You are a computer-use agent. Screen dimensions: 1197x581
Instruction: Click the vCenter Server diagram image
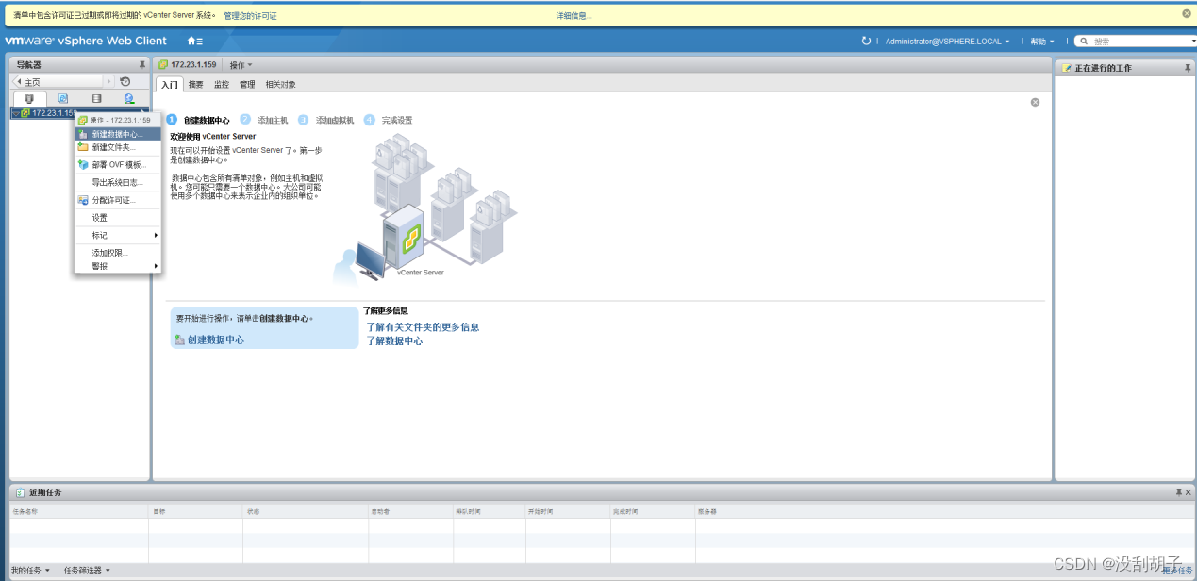point(424,208)
